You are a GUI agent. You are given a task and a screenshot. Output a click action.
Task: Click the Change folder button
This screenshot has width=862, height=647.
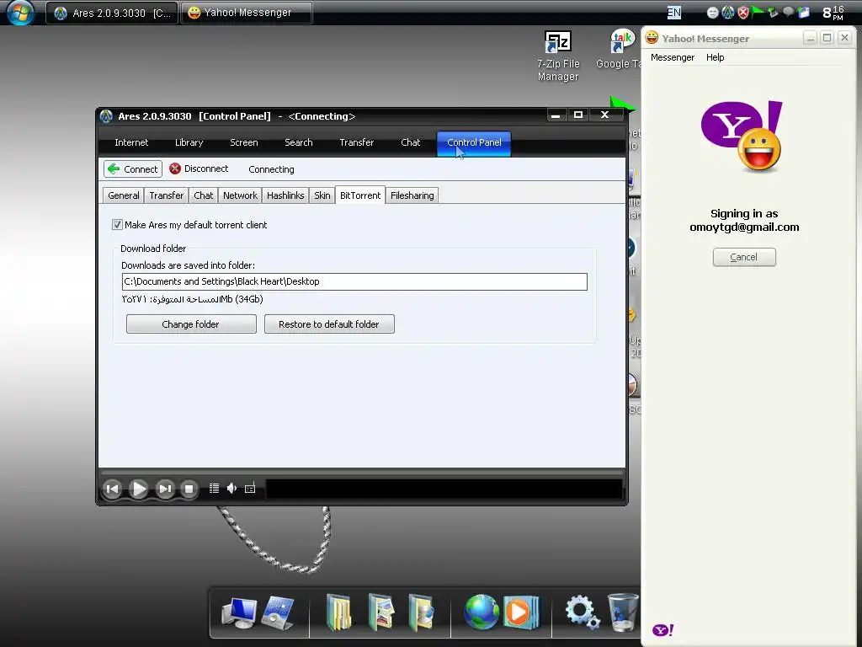click(191, 324)
